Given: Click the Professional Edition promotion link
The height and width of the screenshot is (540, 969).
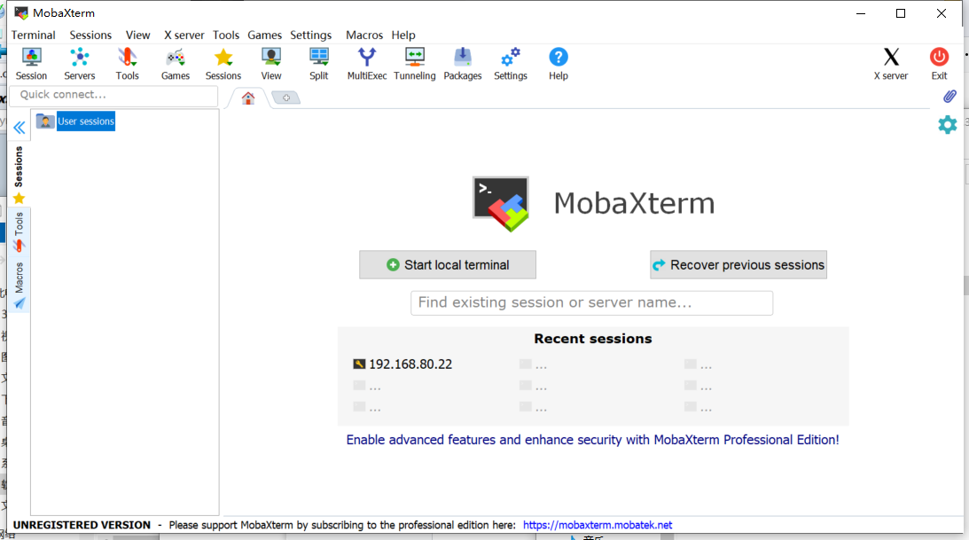Looking at the screenshot, I should (x=592, y=440).
